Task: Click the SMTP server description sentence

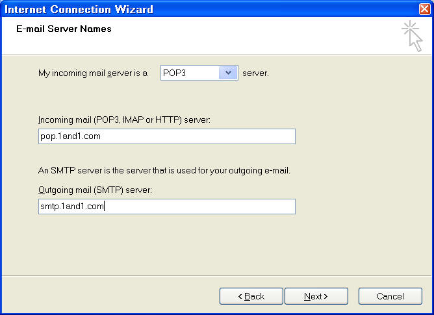Action: click(x=164, y=171)
